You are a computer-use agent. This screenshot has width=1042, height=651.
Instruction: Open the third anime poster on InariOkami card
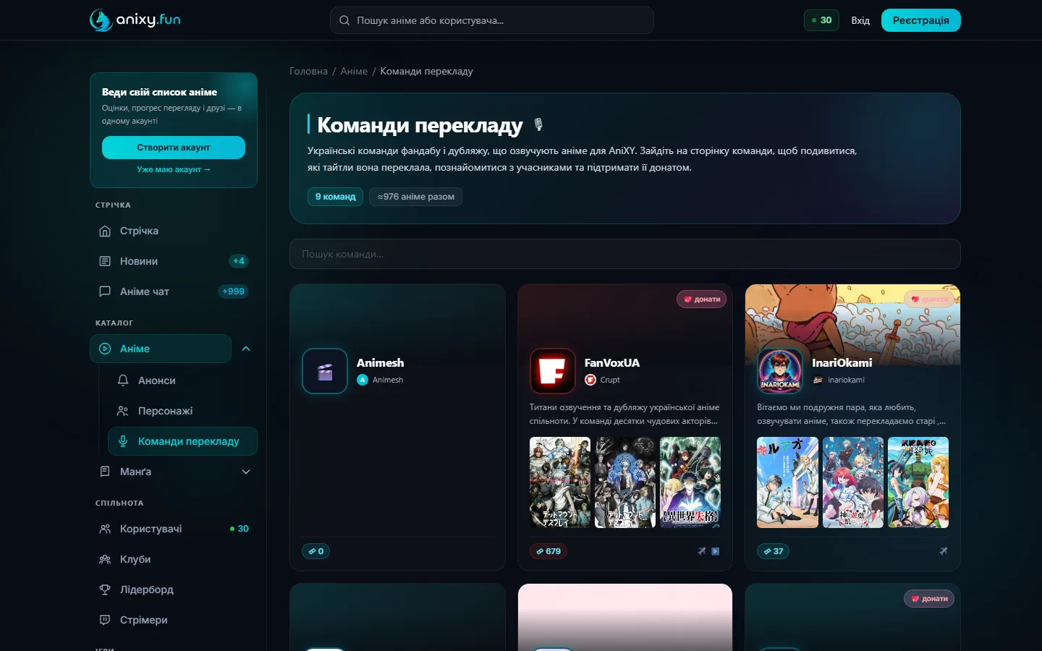[x=918, y=482]
